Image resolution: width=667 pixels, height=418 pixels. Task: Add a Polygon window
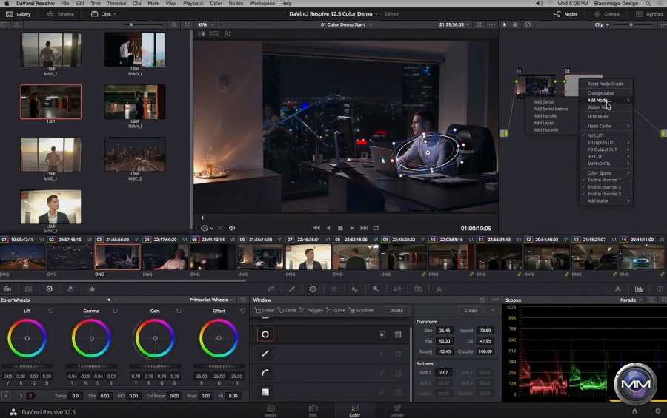tap(312, 311)
